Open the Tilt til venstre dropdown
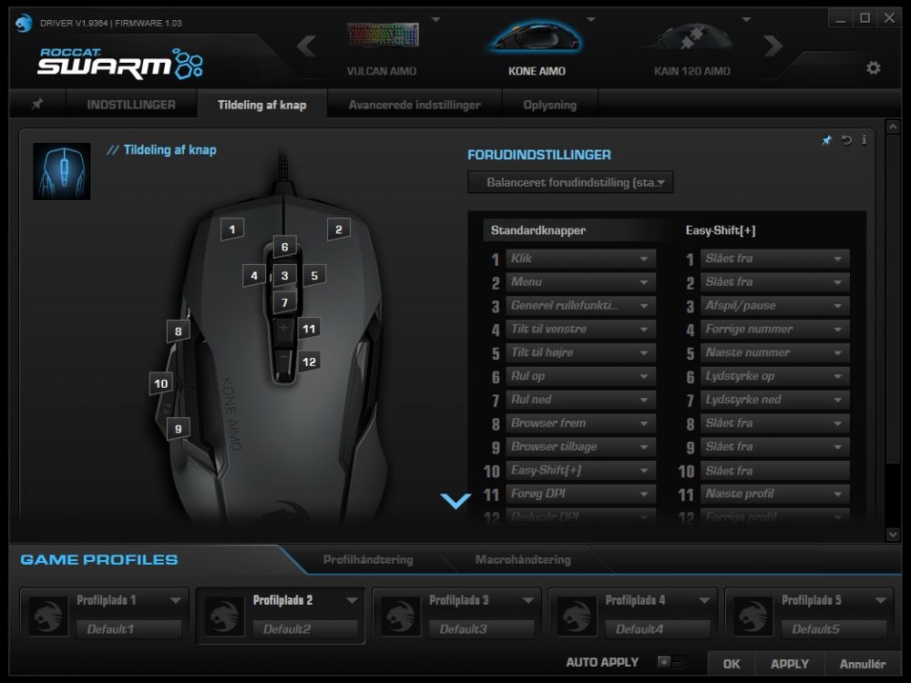The width and height of the screenshot is (911, 683). [580, 330]
